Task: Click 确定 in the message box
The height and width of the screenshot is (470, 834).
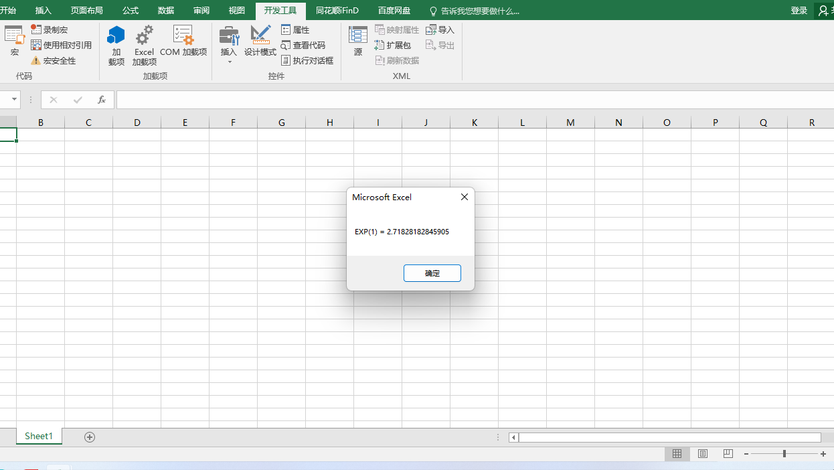Action: tap(432, 273)
